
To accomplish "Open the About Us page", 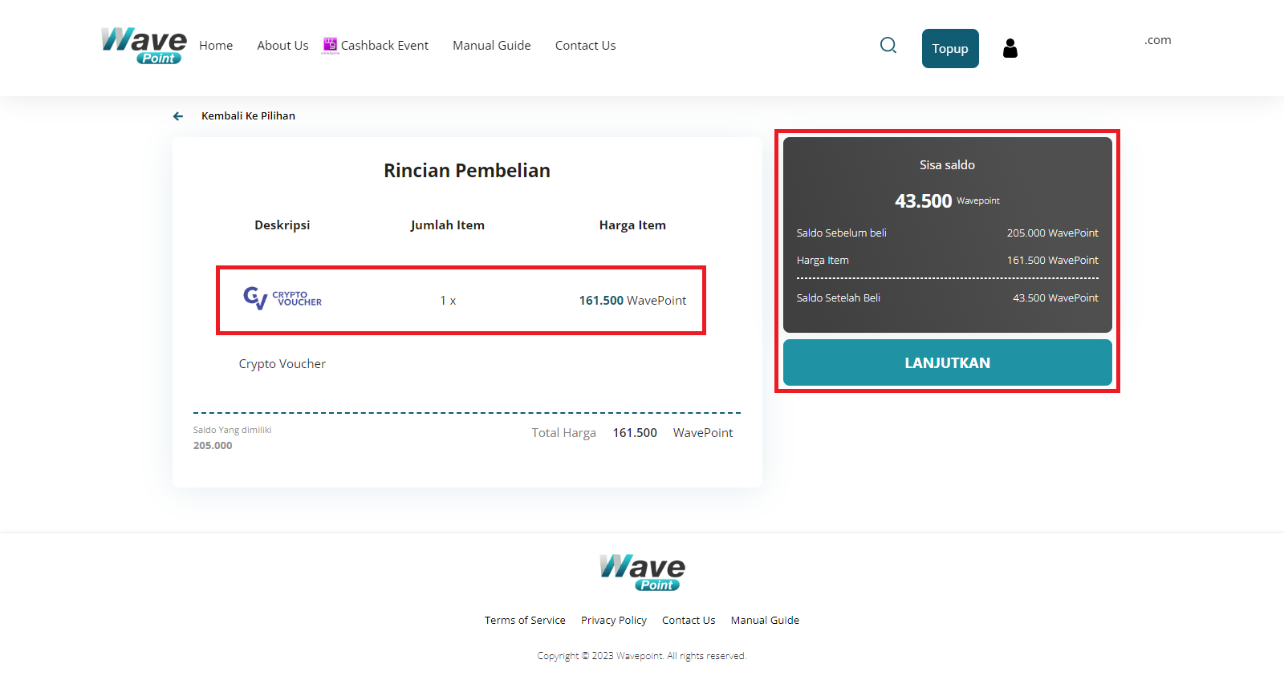I will (282, 46).
